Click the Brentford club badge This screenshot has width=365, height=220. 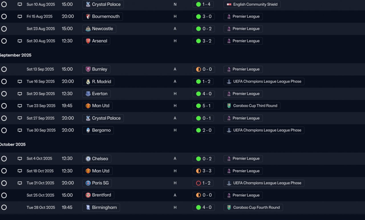88,195
